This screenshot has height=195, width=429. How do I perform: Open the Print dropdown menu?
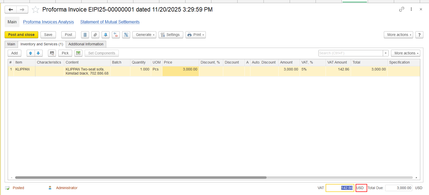pos(196,35)
